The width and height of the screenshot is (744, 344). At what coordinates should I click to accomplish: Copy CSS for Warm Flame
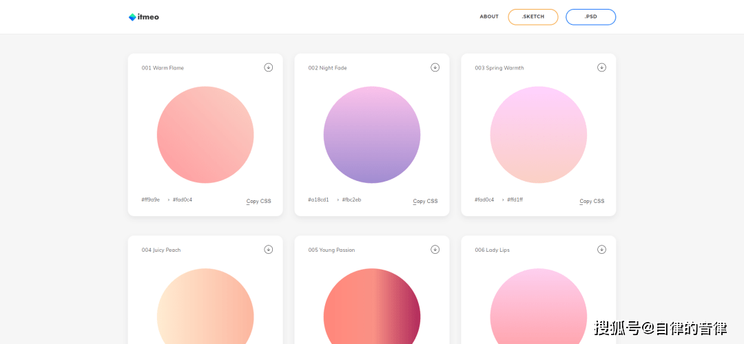[258, 202]
